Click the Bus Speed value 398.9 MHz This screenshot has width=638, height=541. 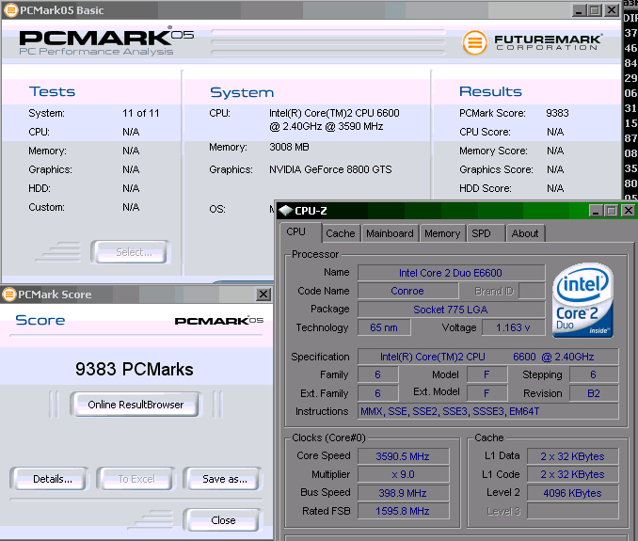pyautogui.click(x=404, y=493)
